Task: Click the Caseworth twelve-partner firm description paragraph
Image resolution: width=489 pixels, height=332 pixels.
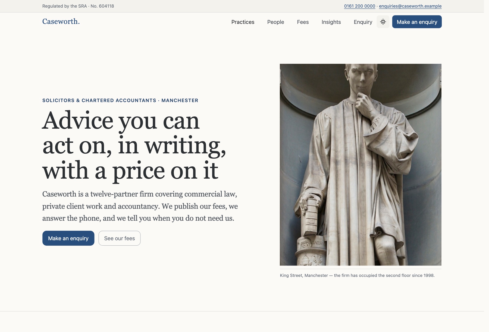Action: point(140,206)
